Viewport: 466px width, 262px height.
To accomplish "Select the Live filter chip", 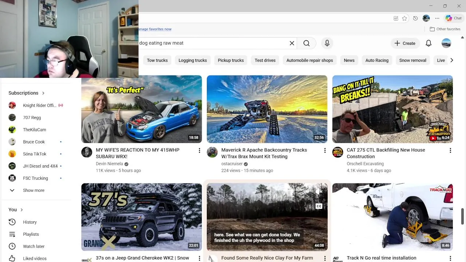I will tap(441, 60).
